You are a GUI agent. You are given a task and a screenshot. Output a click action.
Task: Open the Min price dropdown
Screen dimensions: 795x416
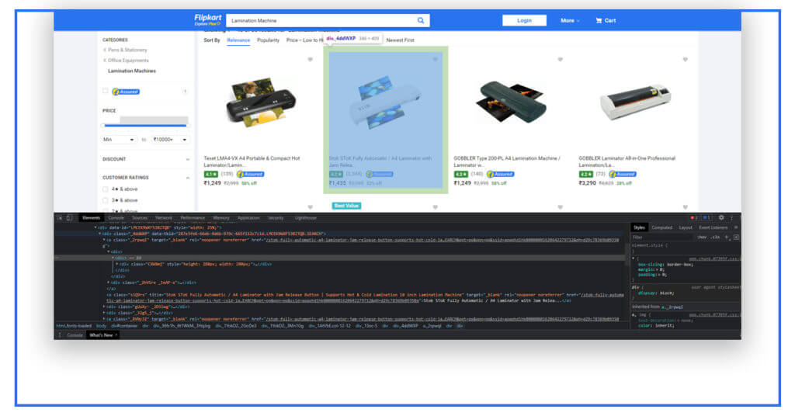[x=119, y=140]
